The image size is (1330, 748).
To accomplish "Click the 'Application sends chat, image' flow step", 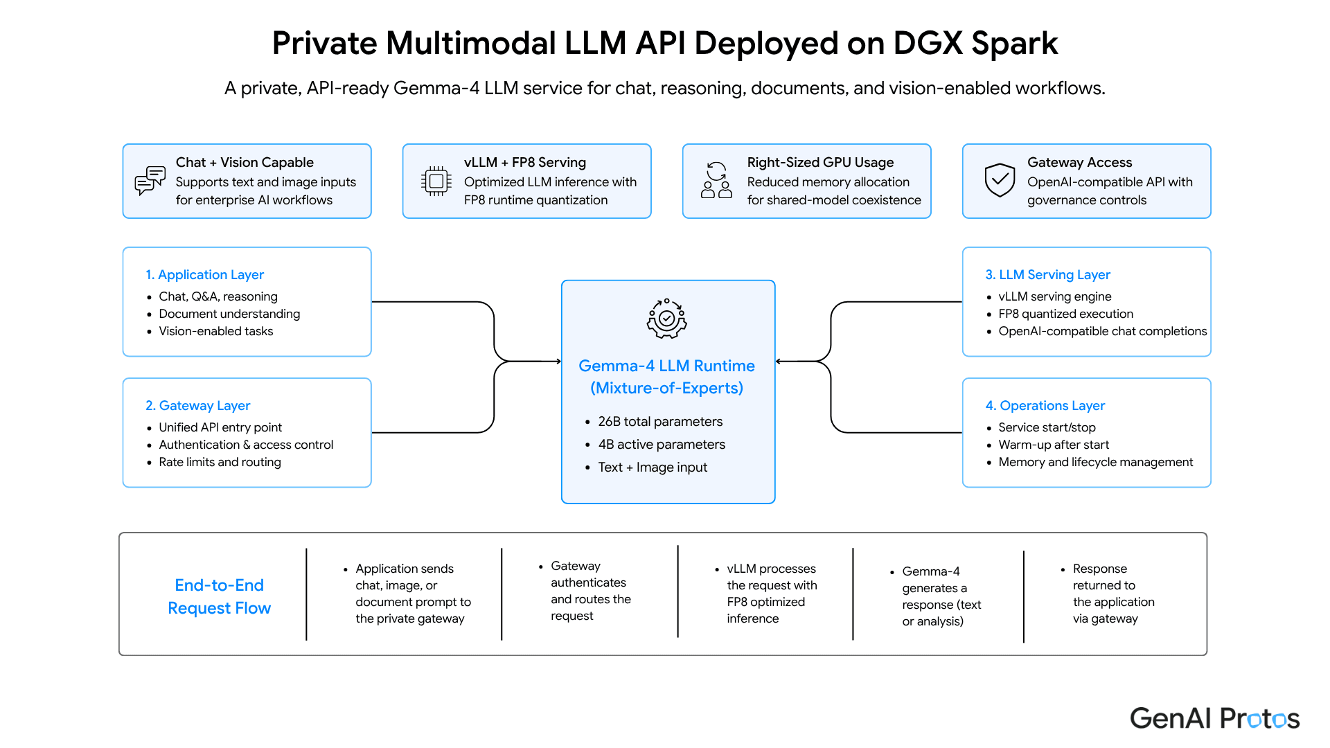I will [x=413, y=594].
